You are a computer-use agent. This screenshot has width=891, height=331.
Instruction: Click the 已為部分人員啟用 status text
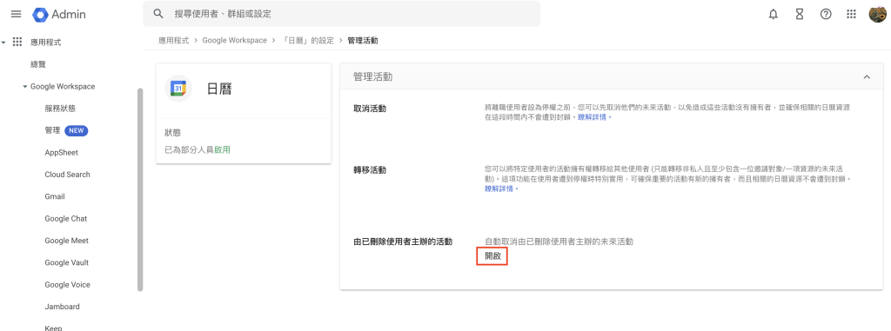coord(198,150)
